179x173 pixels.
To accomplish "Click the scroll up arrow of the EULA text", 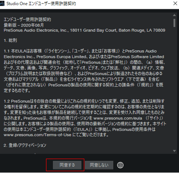I will pyautogui.click(x=174, y=15).
